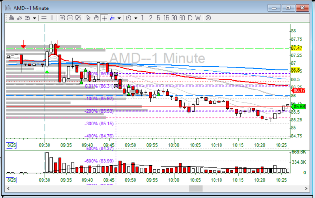Switch to the daily D timeframe
This screenshot has width=315, height=198.
point(190,18)
